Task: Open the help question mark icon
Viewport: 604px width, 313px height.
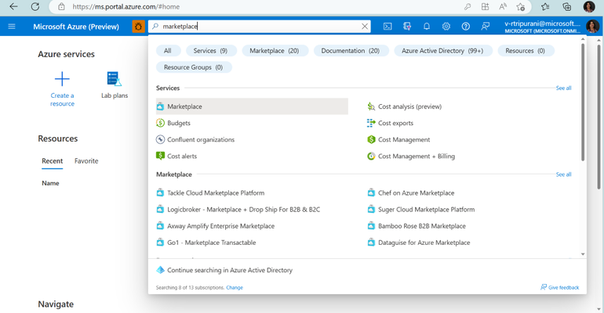Action: [x=466, y=27]
